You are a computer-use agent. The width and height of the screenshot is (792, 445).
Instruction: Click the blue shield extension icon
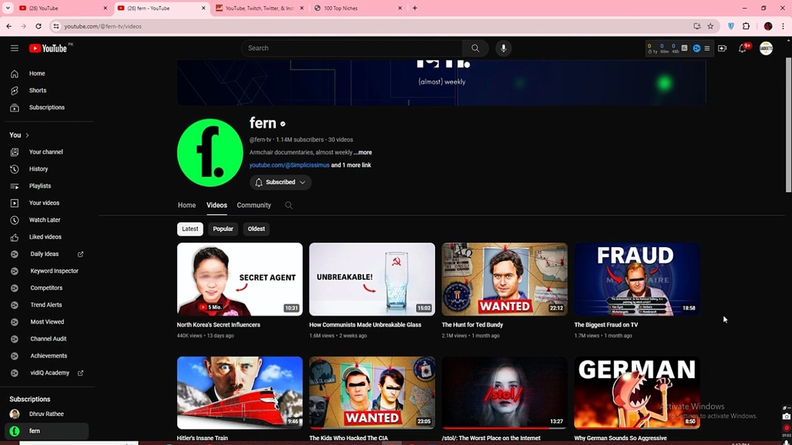(x=731, y=26)
